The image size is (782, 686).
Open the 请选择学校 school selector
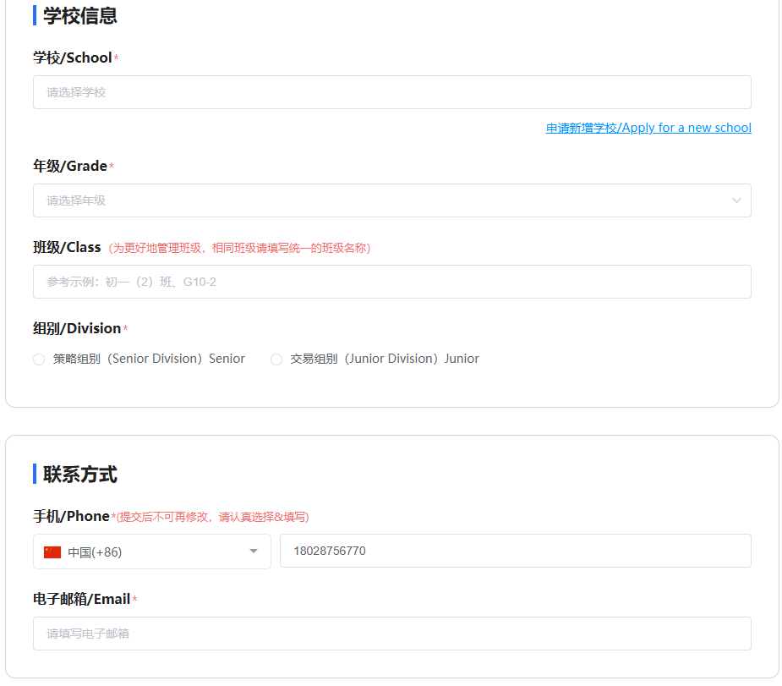pos(391,92)
